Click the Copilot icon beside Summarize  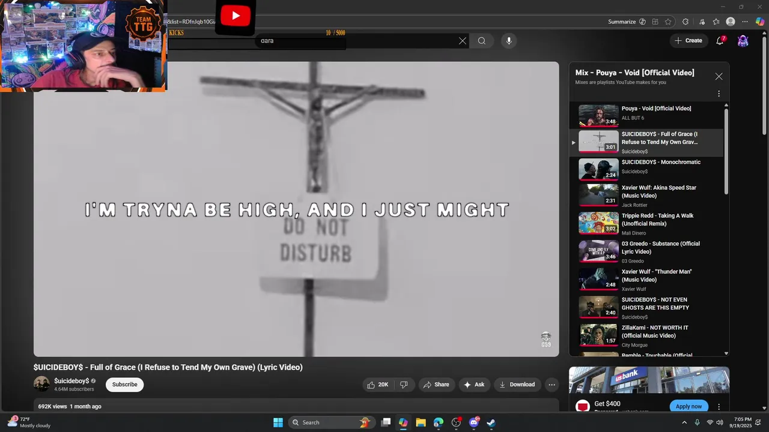[x=642, y=22]
